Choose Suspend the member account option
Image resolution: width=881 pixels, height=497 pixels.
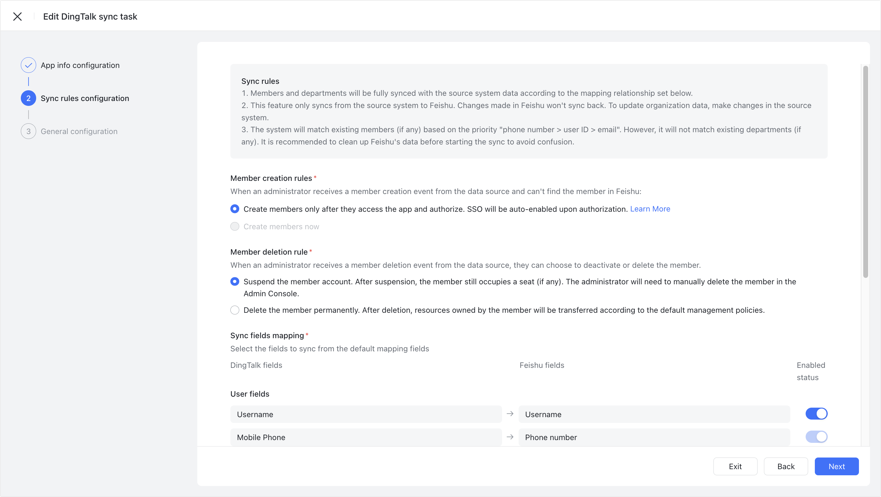tap(235, 282)
